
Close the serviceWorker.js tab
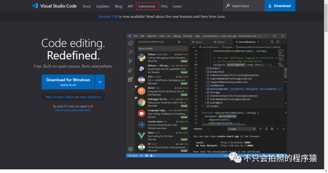pos(258,42)
